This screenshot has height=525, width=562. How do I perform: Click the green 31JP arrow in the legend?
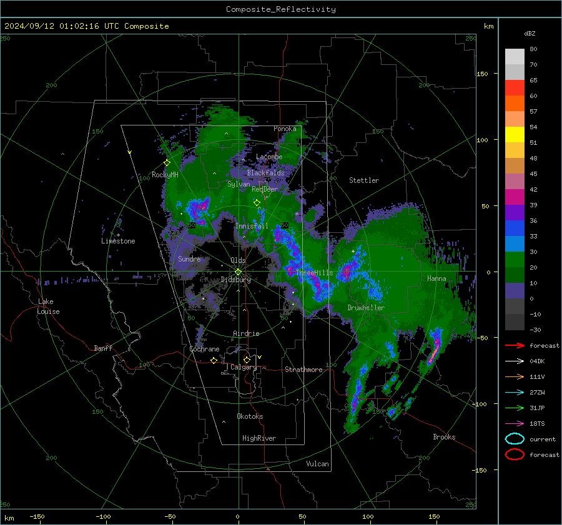pyautogui.click(x=515, y=408)
